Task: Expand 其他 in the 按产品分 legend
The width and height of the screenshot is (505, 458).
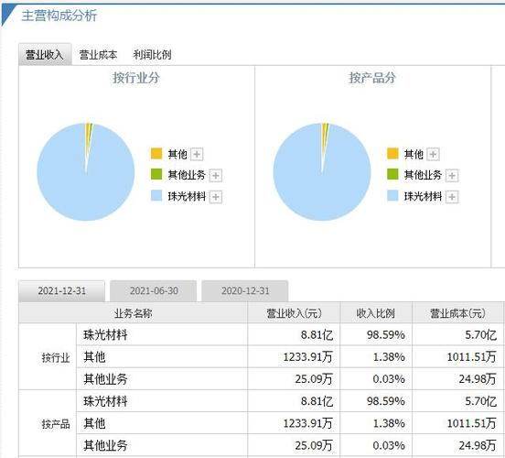Action: pyautogui.click(x=433, y=154)
